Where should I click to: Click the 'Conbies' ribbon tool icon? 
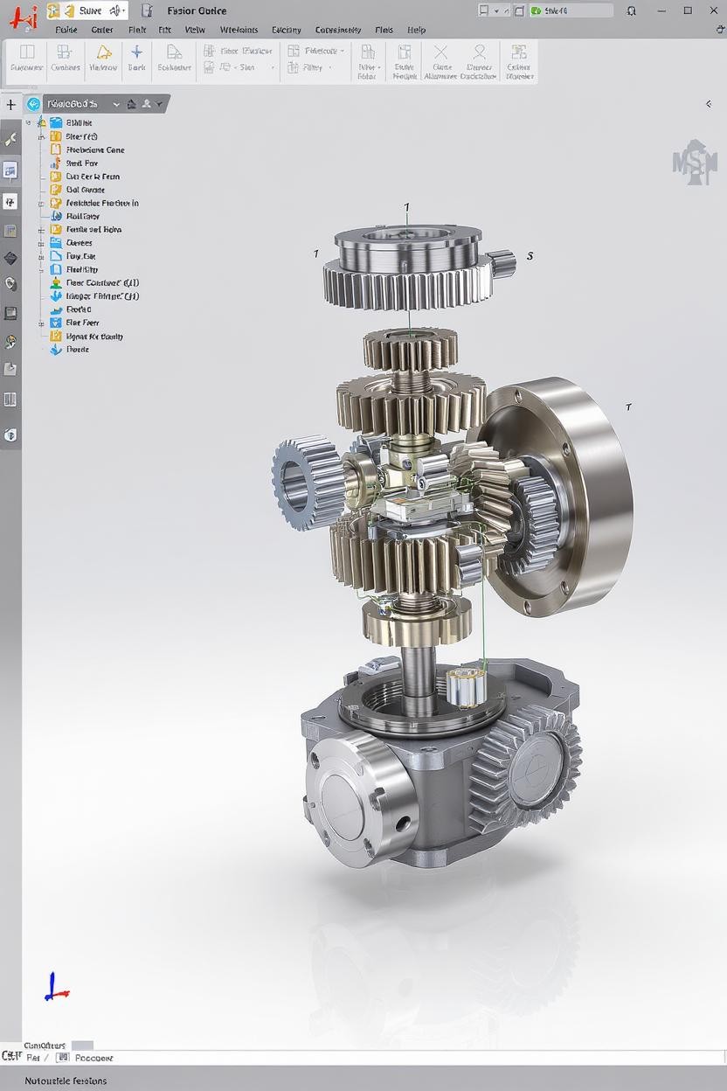66,52
